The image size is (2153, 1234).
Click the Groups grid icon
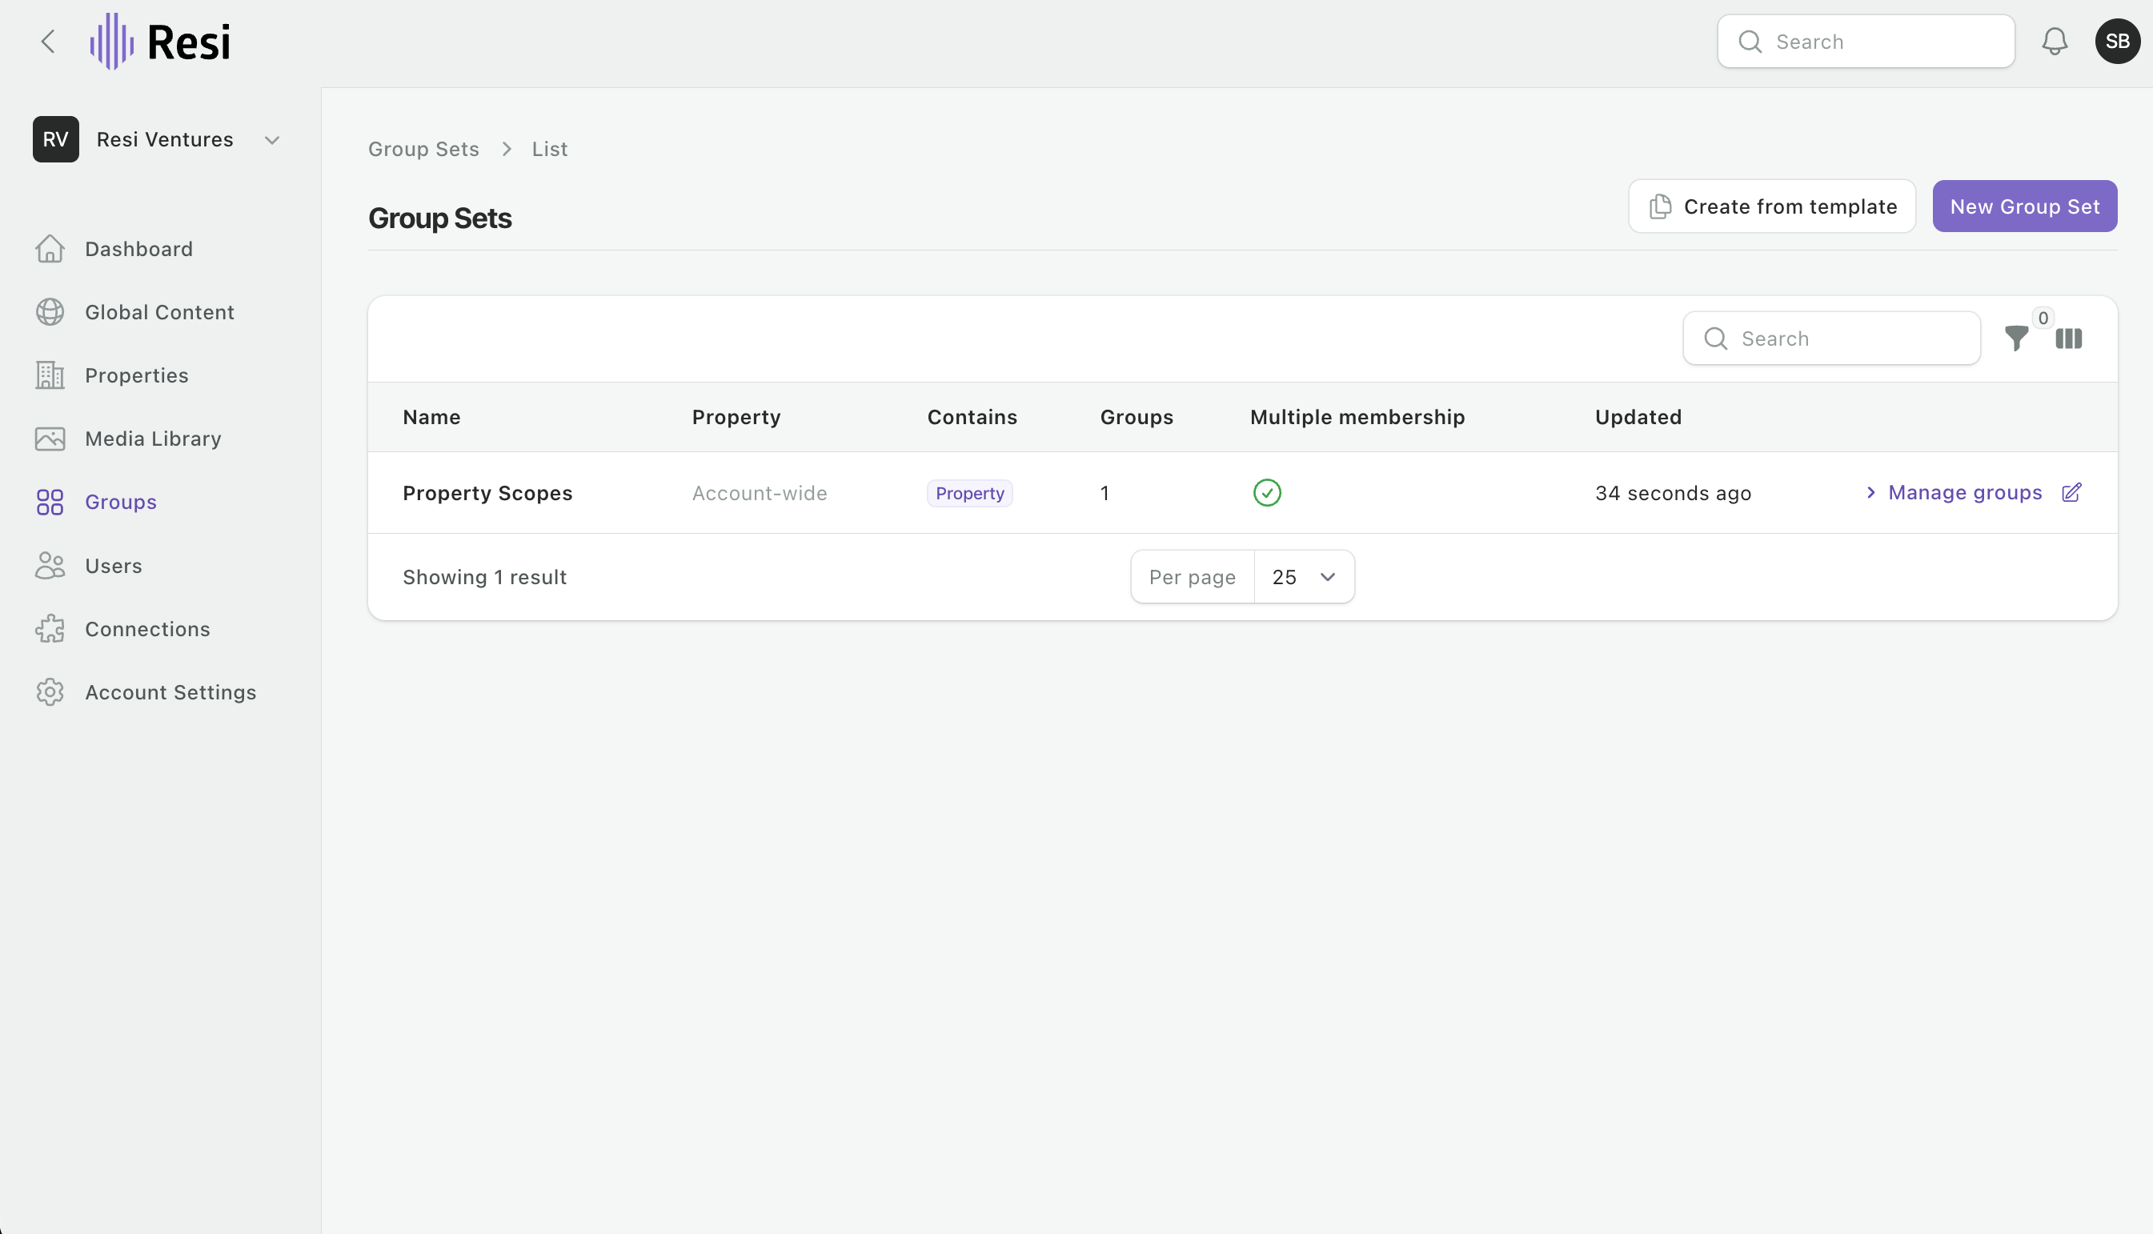coord(50,502)
